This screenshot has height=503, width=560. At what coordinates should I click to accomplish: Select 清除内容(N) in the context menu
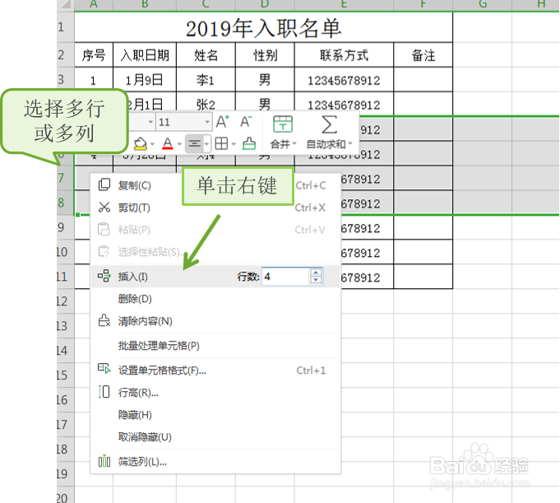pos(215,321)
